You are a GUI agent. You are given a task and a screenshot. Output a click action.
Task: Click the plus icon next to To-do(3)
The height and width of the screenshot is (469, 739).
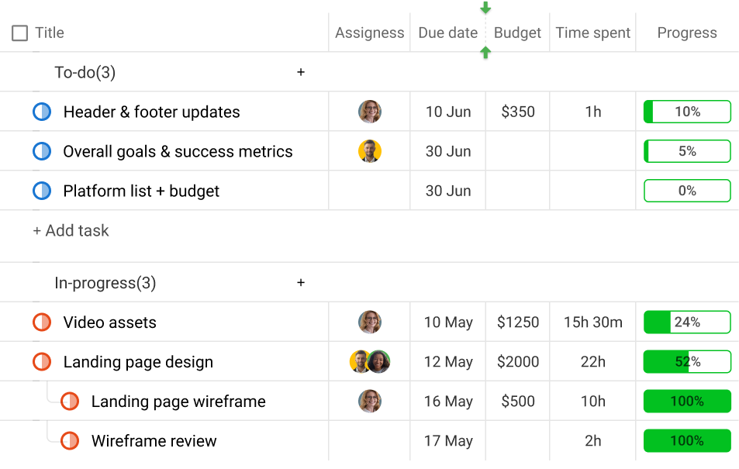[301, 72]
